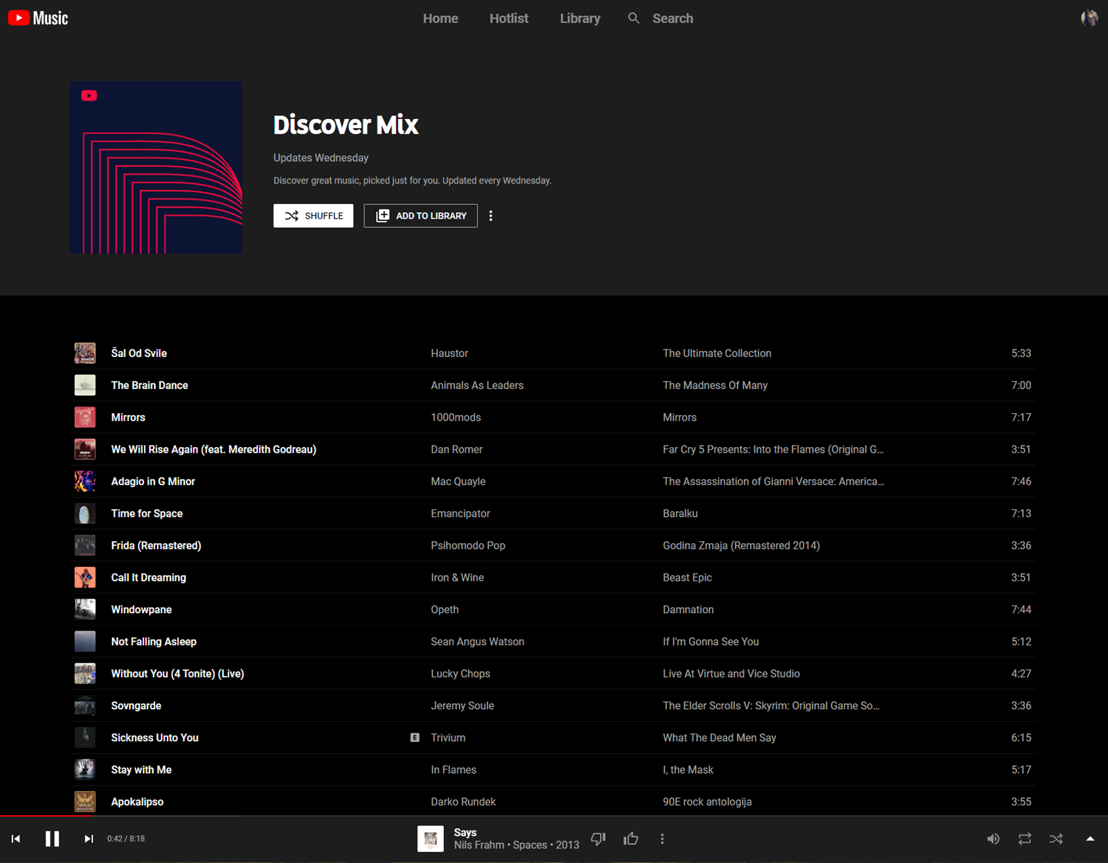
Task: Click ADD TO LIBRARY button
Action: (421, 216)
